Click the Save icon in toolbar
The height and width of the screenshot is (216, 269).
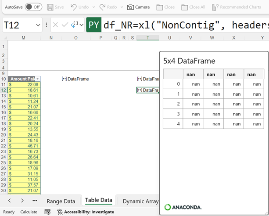click(50, 7)
